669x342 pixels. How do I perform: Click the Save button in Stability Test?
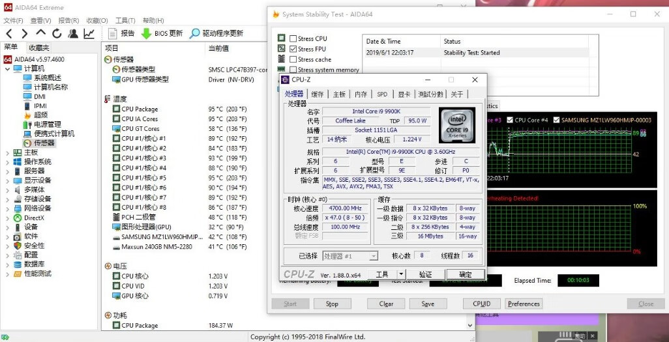(x=428, y=304)
